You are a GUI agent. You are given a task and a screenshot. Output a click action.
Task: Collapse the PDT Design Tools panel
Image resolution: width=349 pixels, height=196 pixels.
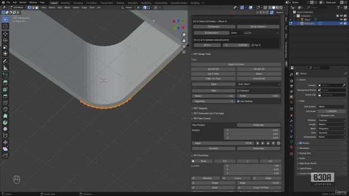(202, 54)
